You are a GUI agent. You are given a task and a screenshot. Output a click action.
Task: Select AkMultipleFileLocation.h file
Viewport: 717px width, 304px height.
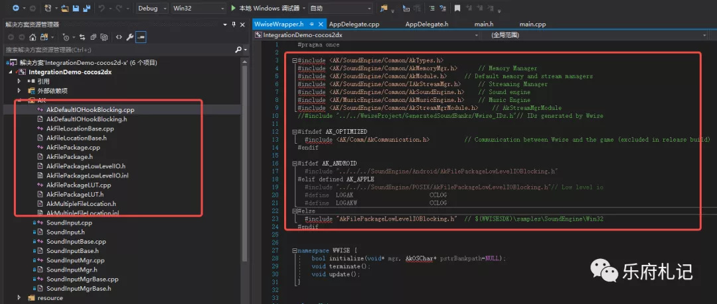click(82, 204)
